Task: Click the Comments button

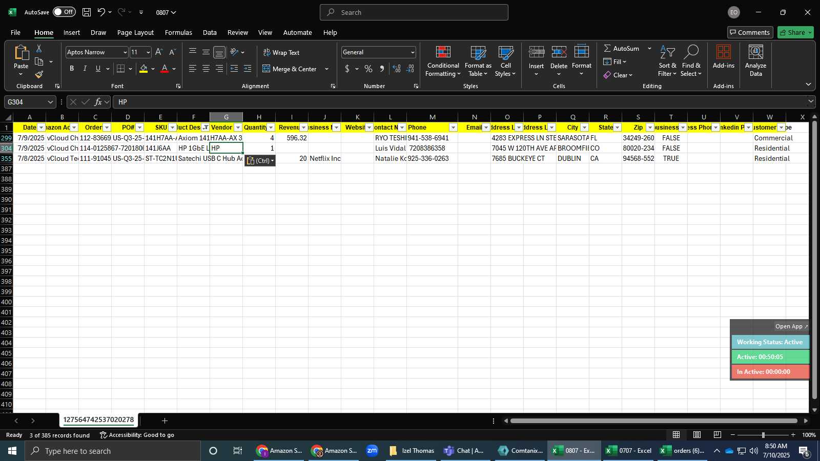Action: click(x=750, y=32)
